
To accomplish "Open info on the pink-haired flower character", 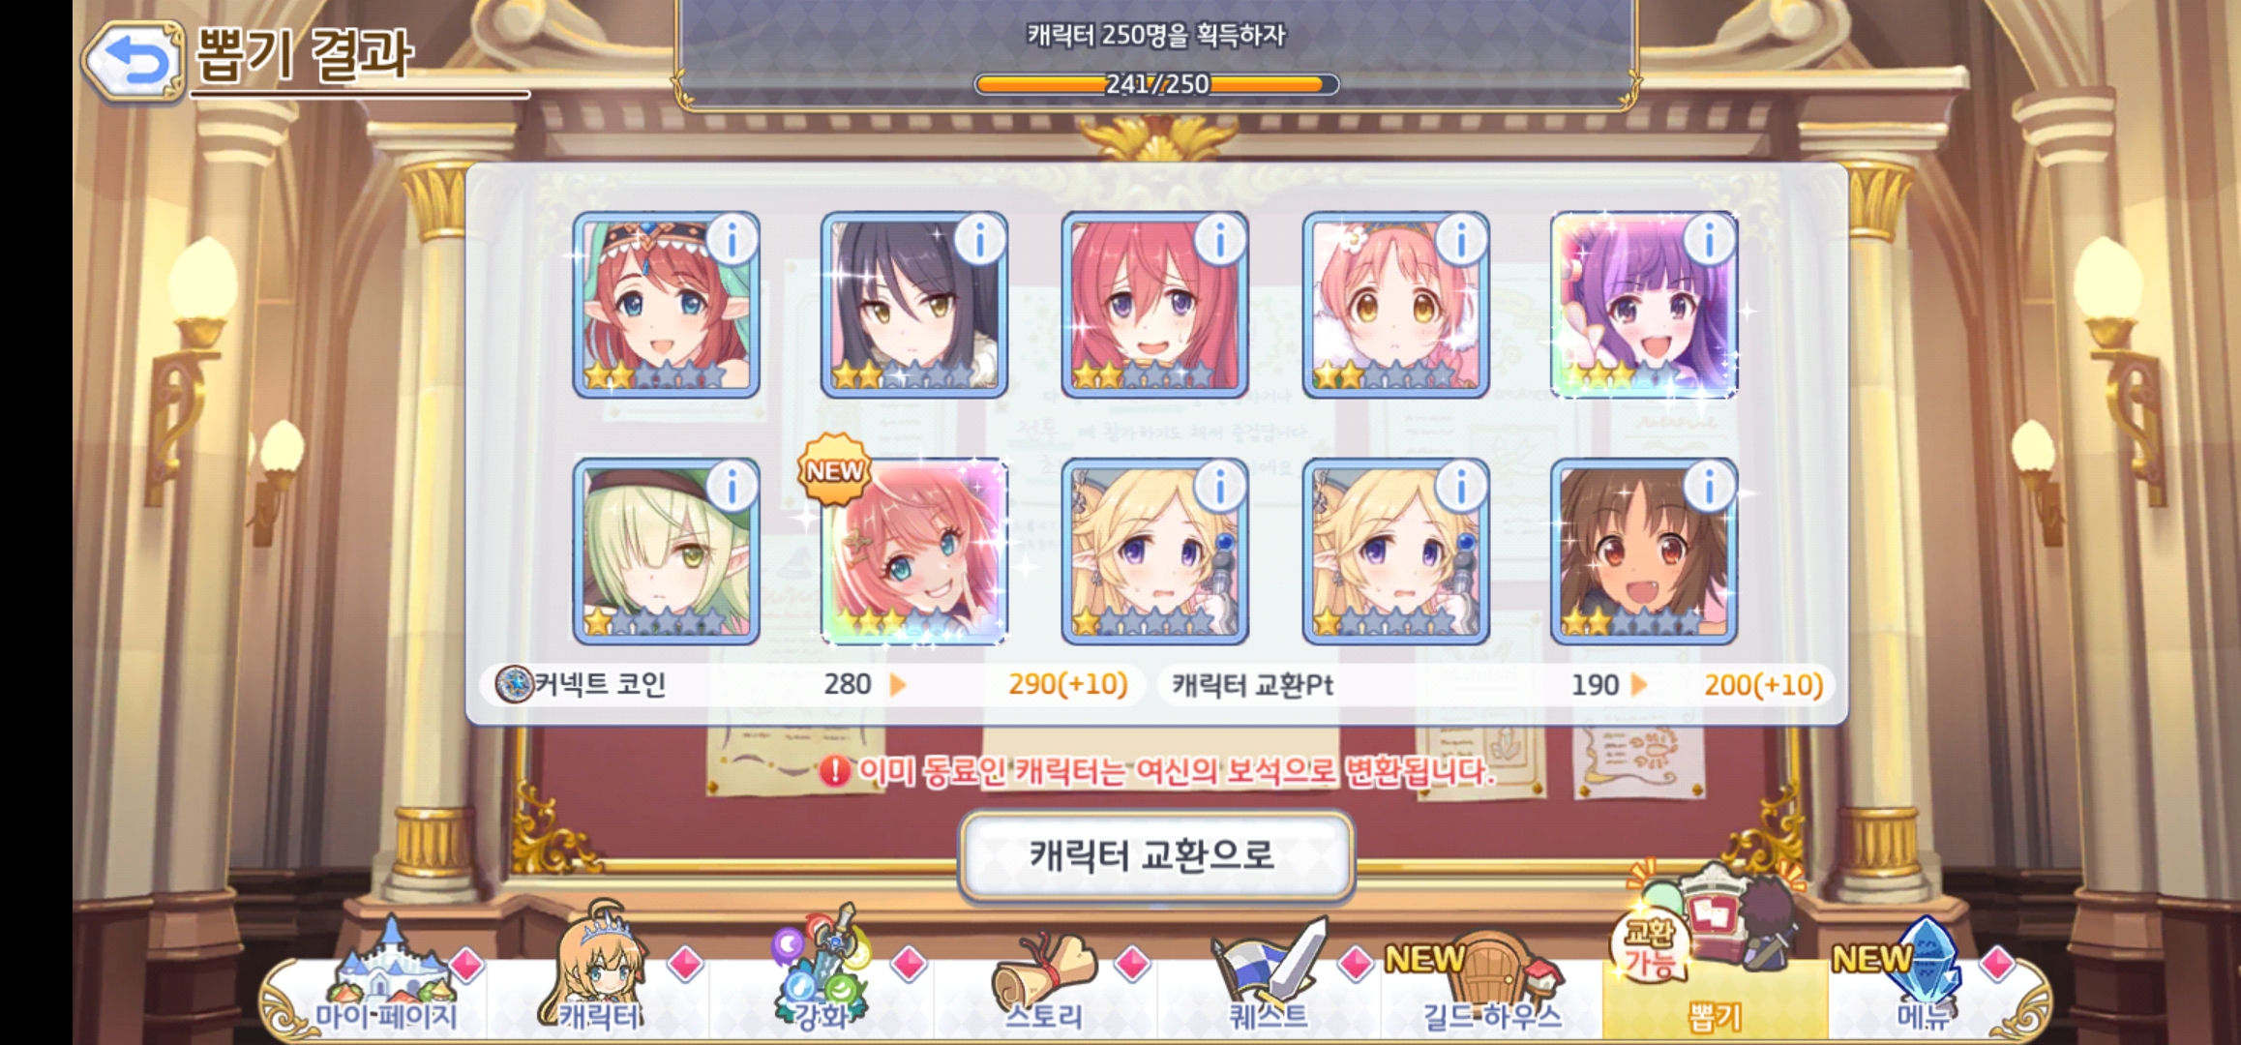I will point(1460,239).
